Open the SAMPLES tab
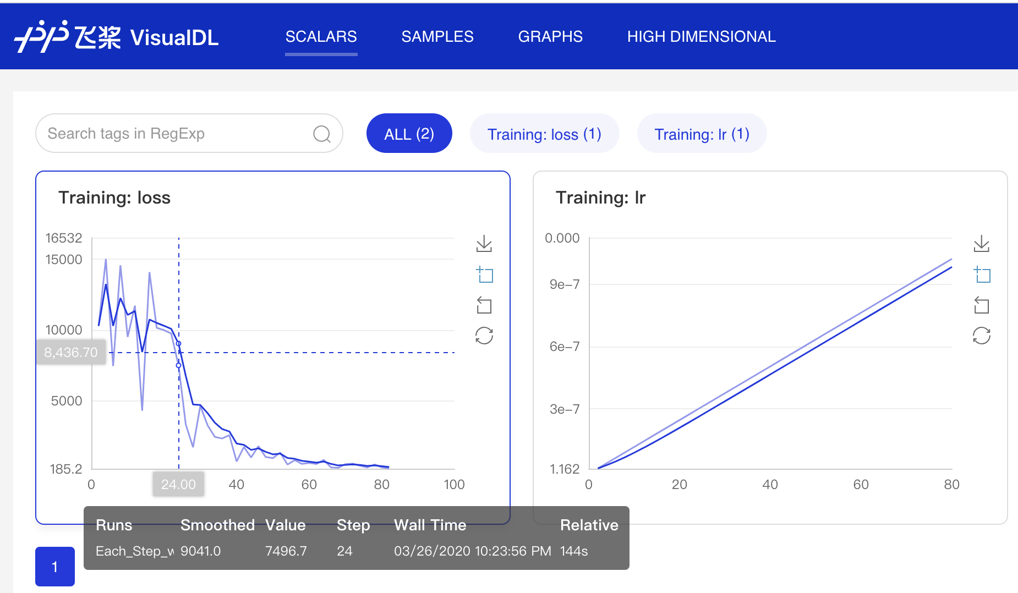Viewport: 1018px width, 593px height. coord(437,37)
